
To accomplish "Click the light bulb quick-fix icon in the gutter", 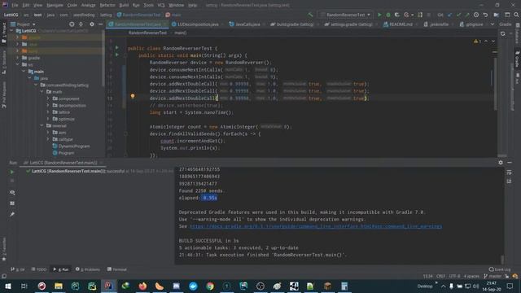I will [133, 96].
